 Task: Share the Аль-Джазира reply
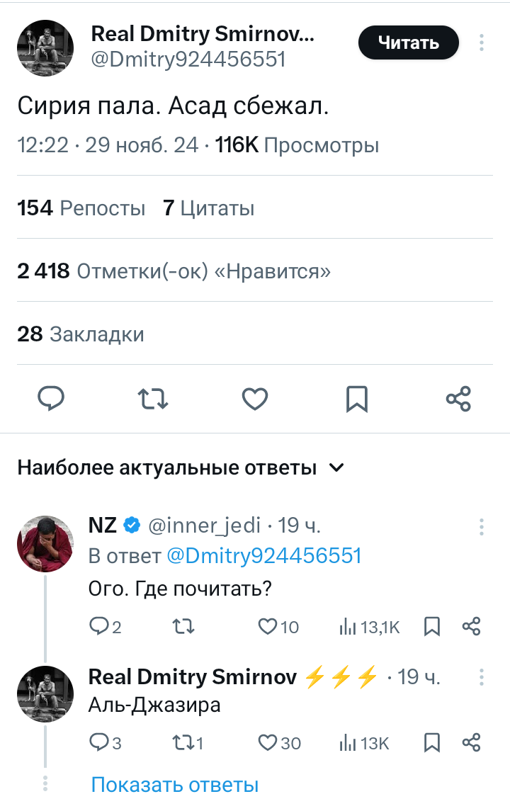coord(472,742)
